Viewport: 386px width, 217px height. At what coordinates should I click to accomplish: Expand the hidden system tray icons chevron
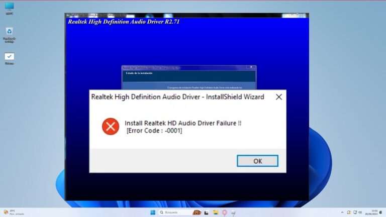tap(342, 212)
